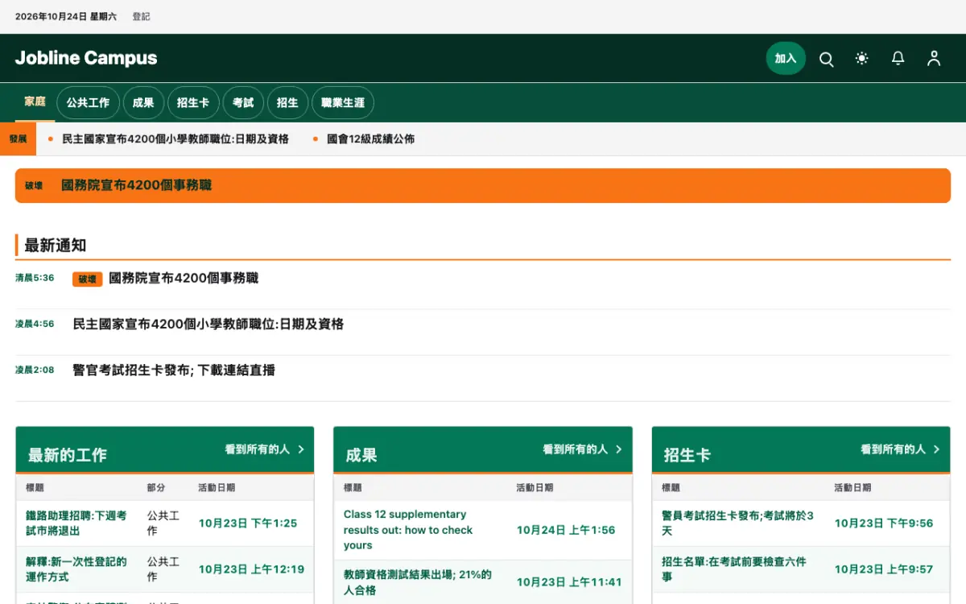966x604 pixels.
Task: Open the 登記 link in top bar
Action: (141, 16)
